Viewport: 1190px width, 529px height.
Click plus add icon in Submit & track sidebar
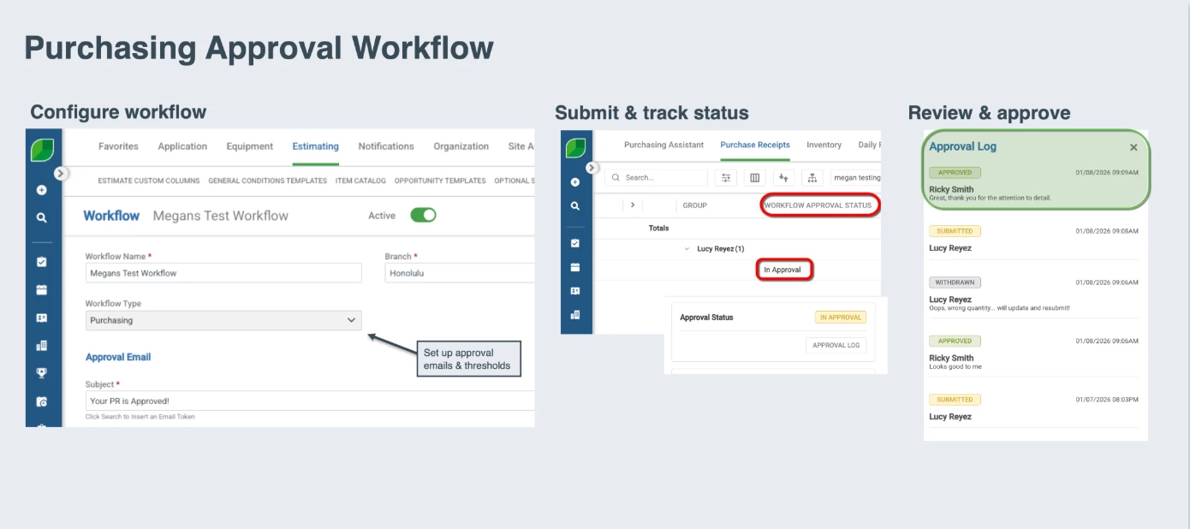574,181
